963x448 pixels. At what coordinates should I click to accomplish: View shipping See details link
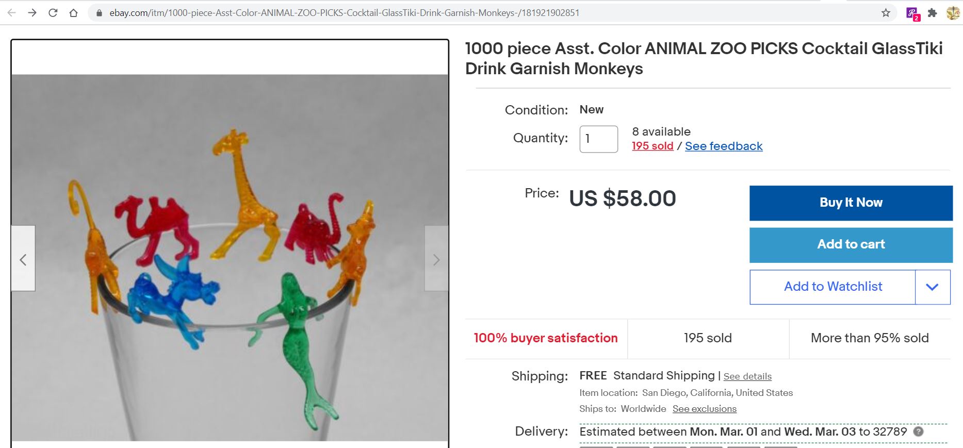tap(747, 376)
